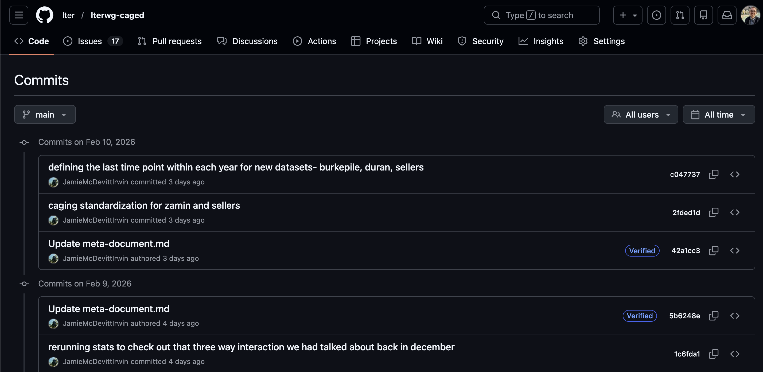This screenshot has width=763, height=372.
Task: Click Verified badge on commit 42a1cc3
Action: click(642, 251)
